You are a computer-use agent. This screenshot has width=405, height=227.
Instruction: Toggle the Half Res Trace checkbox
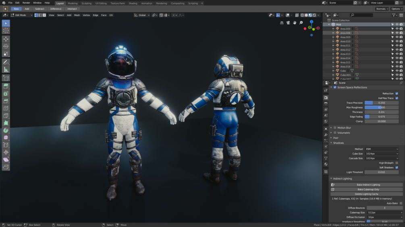(x=397, y=98)
